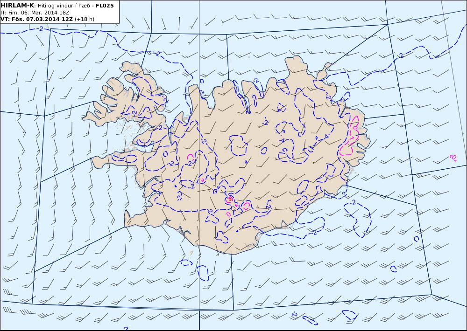Click the FL025 flight level label

105,6
